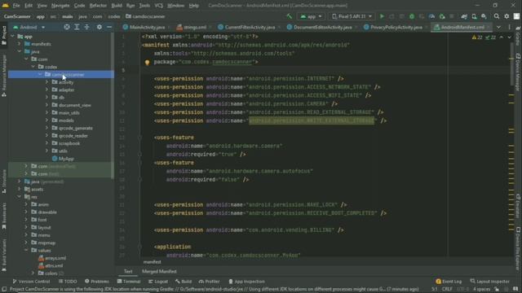Expand the assets folder
Screen dimensions: 522x293
[x=20, y=189]
